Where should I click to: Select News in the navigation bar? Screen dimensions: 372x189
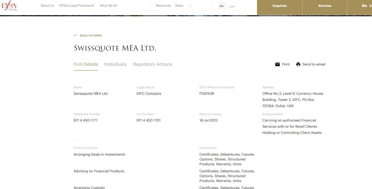click(179, 6)
